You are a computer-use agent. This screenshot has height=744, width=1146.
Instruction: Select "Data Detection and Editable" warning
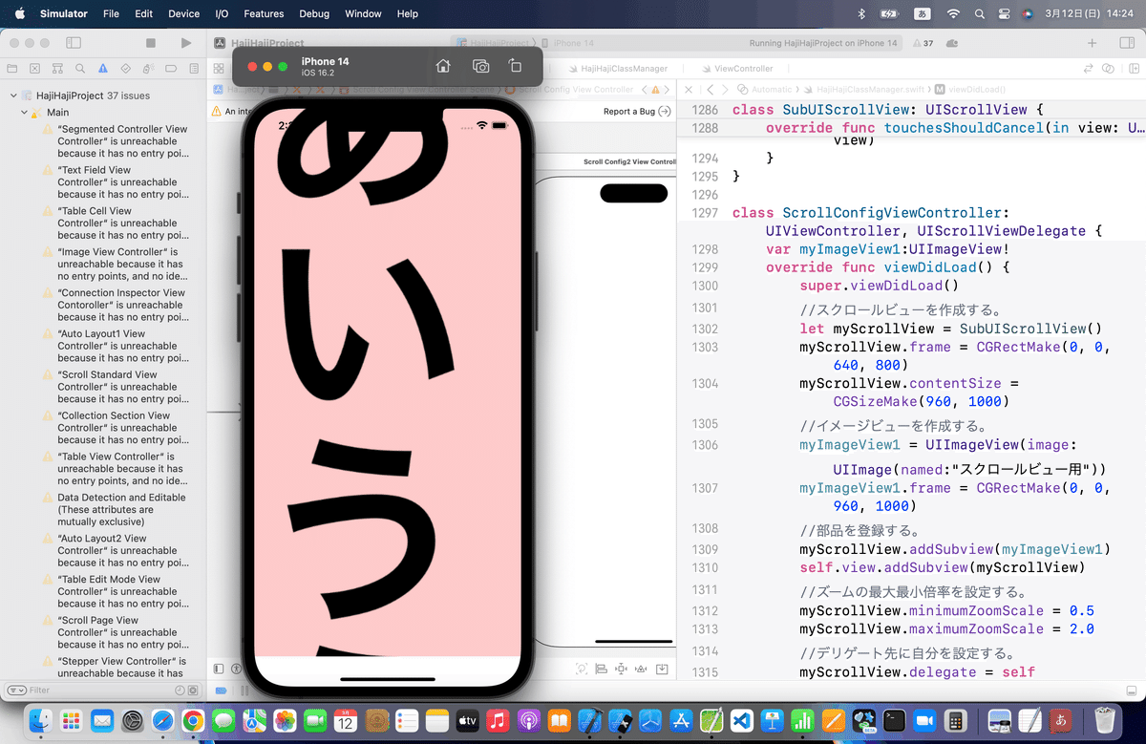(x=122, y=510)
